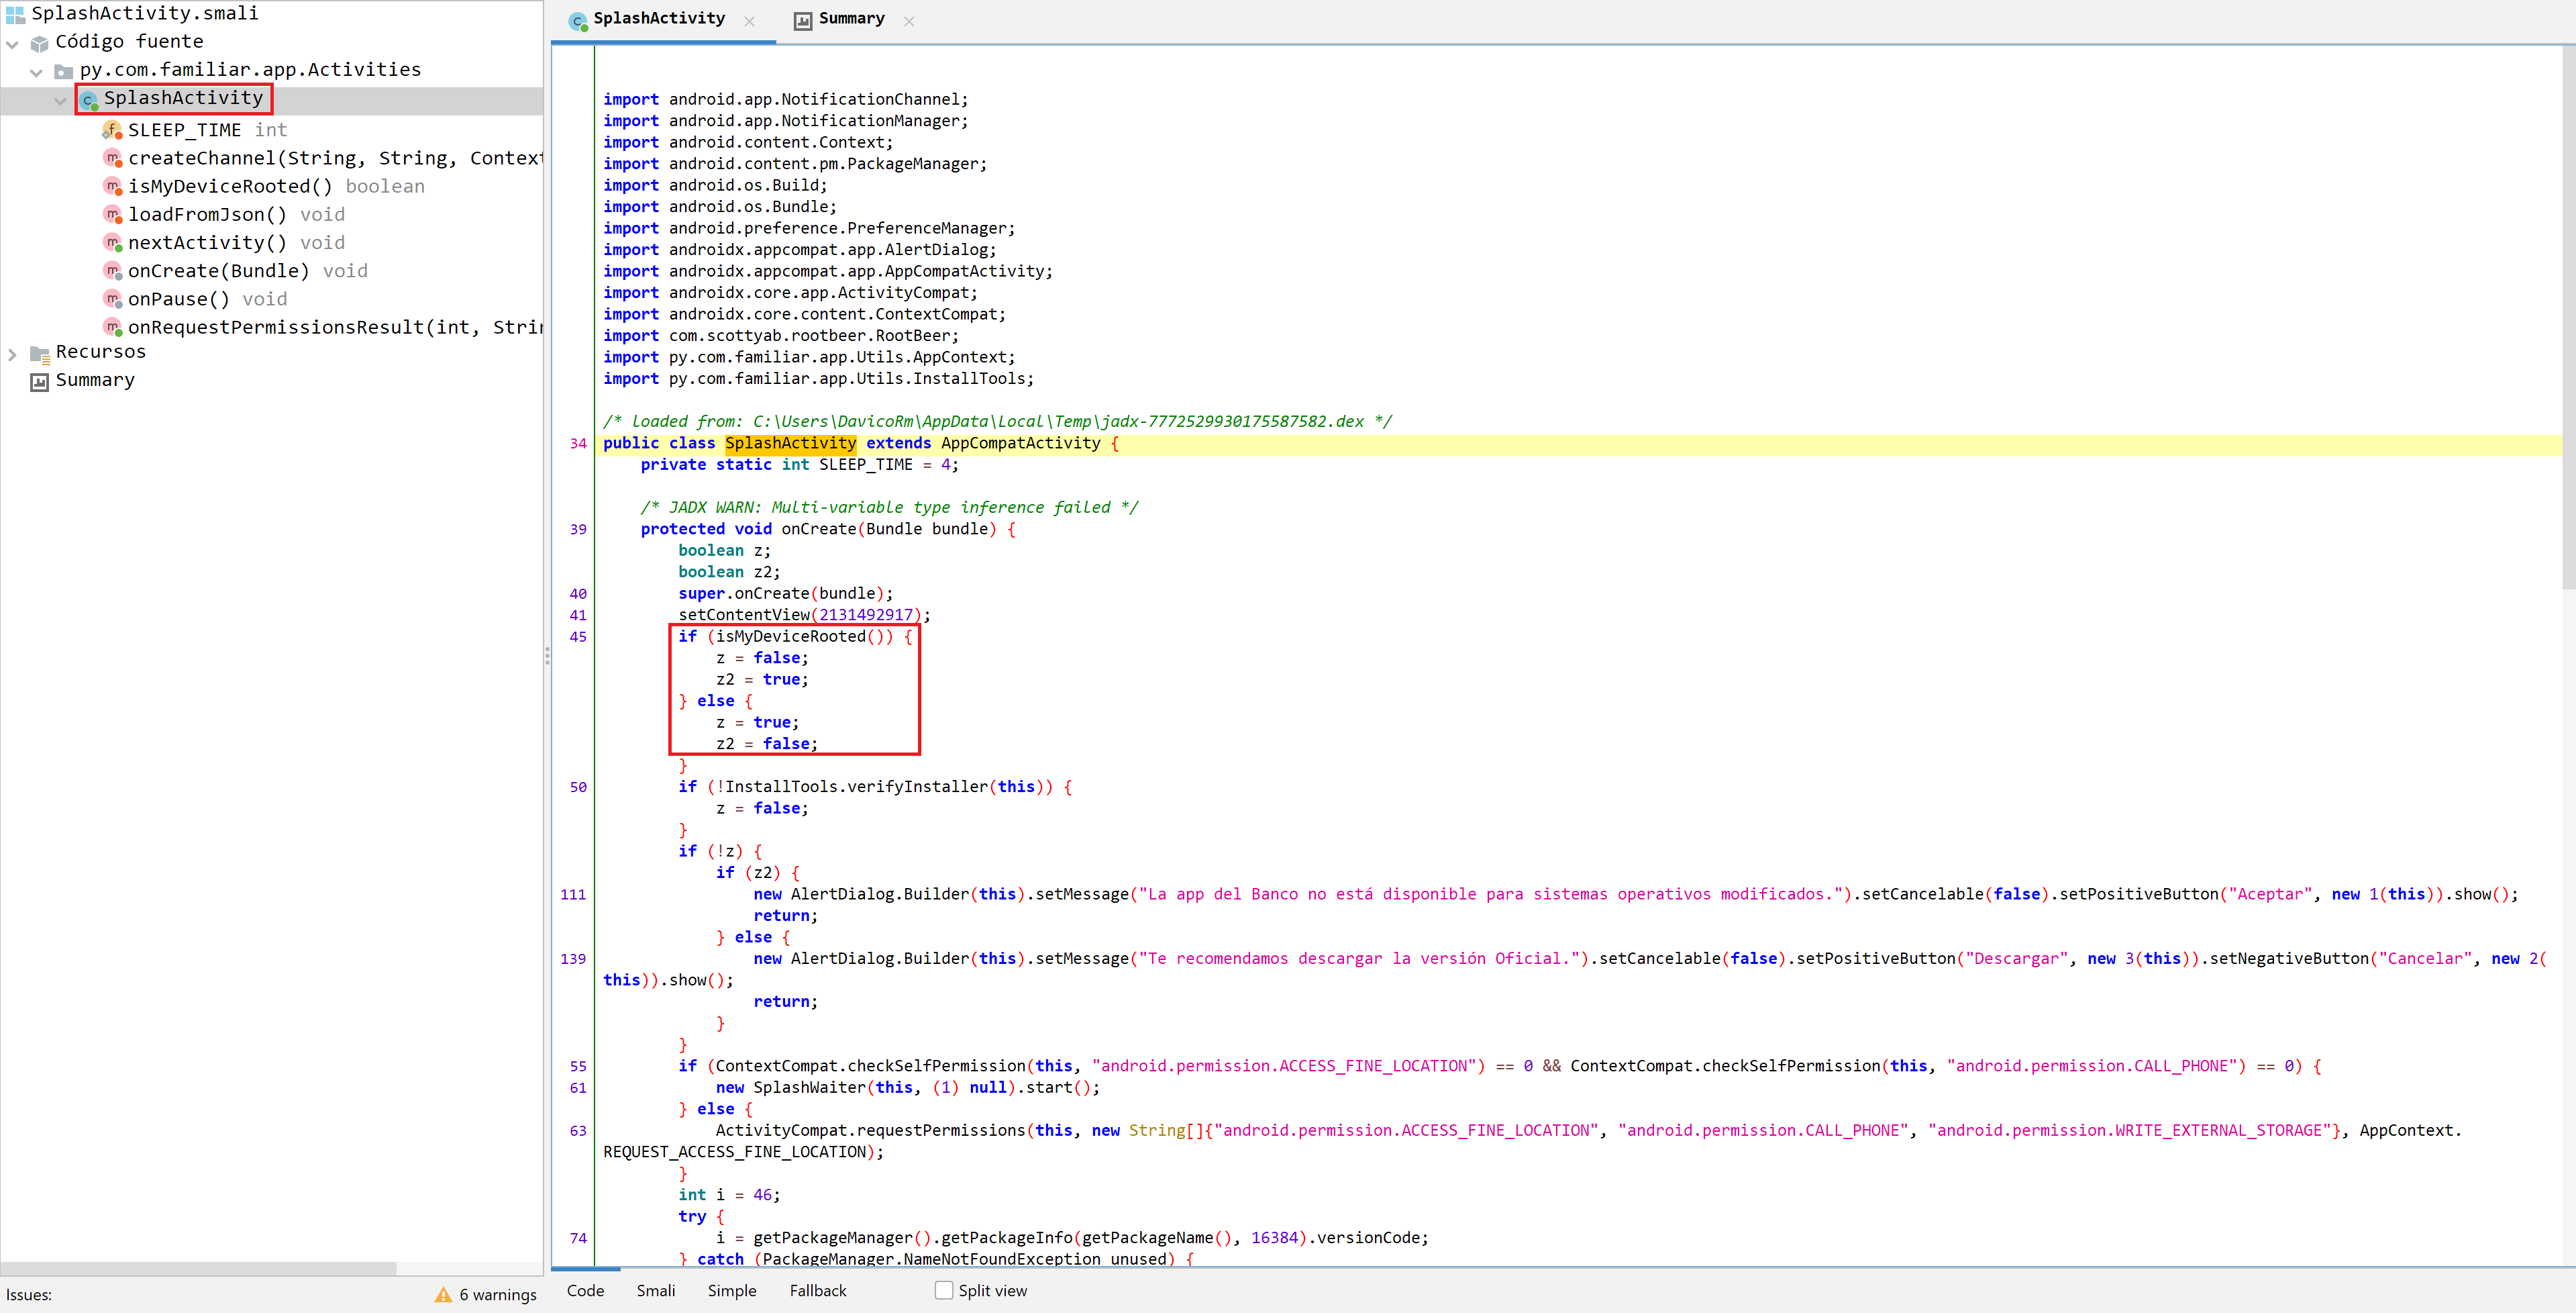Select SLEEP_TIME int in tree
This screenshot has height=1313, width=2576.
pos(207,130)
